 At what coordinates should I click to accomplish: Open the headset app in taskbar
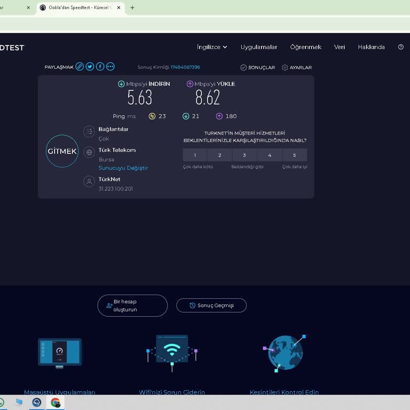(x=37, y=403)
